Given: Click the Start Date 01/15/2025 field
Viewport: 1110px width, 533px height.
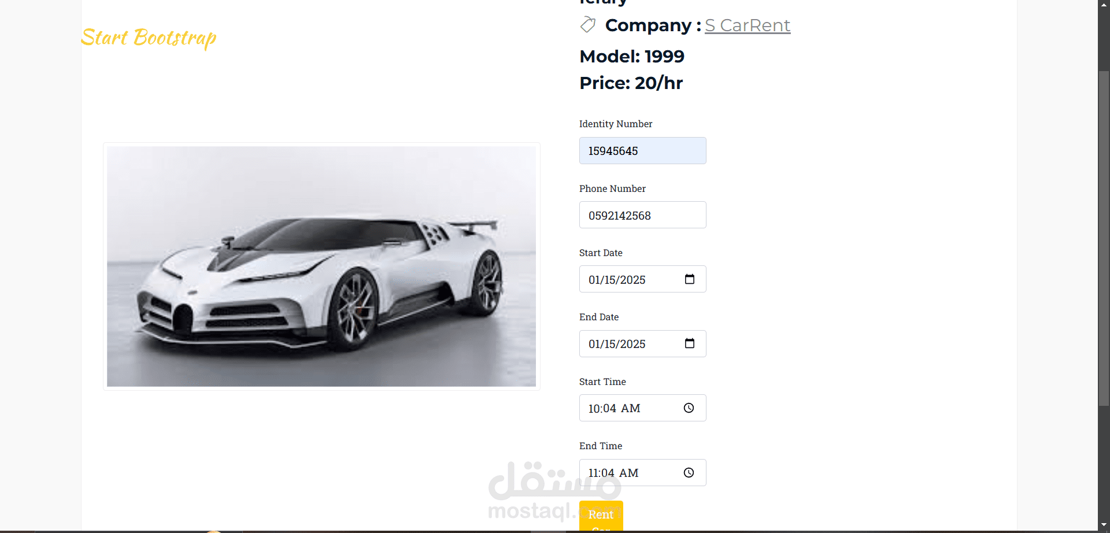Looking at the screenshot, I should tap(643, 279).
